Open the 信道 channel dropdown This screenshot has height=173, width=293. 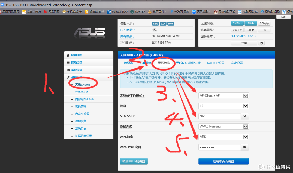[224, 106]
